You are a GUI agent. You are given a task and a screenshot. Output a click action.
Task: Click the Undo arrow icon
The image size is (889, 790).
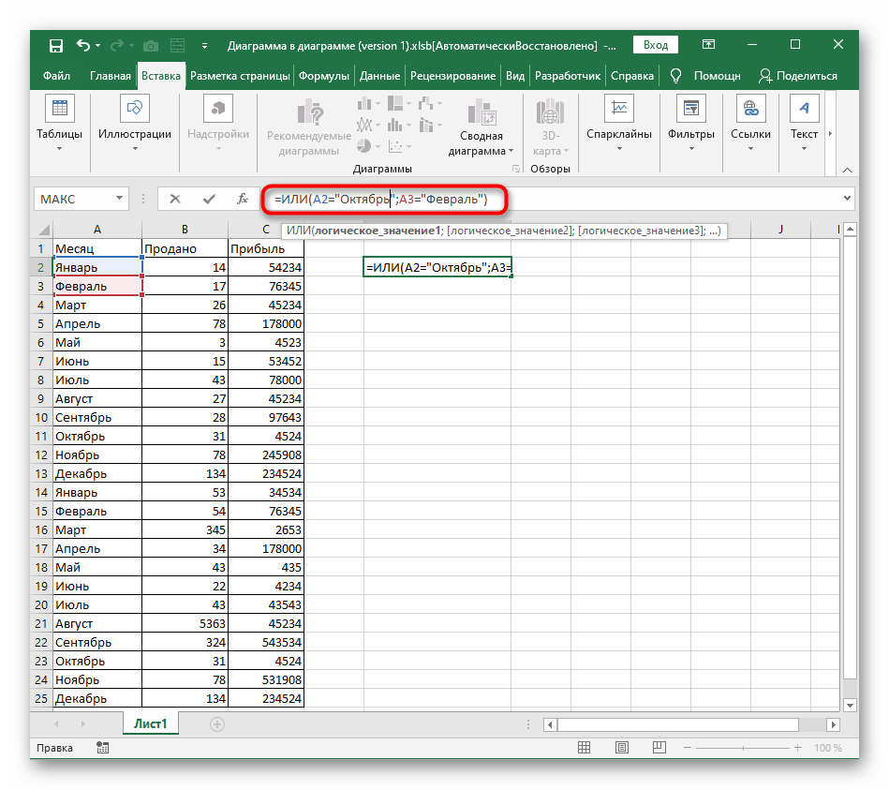click(x=84, y=45)
